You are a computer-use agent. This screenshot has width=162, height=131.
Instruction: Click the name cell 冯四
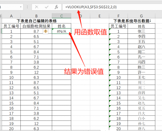tap(142, 62)
